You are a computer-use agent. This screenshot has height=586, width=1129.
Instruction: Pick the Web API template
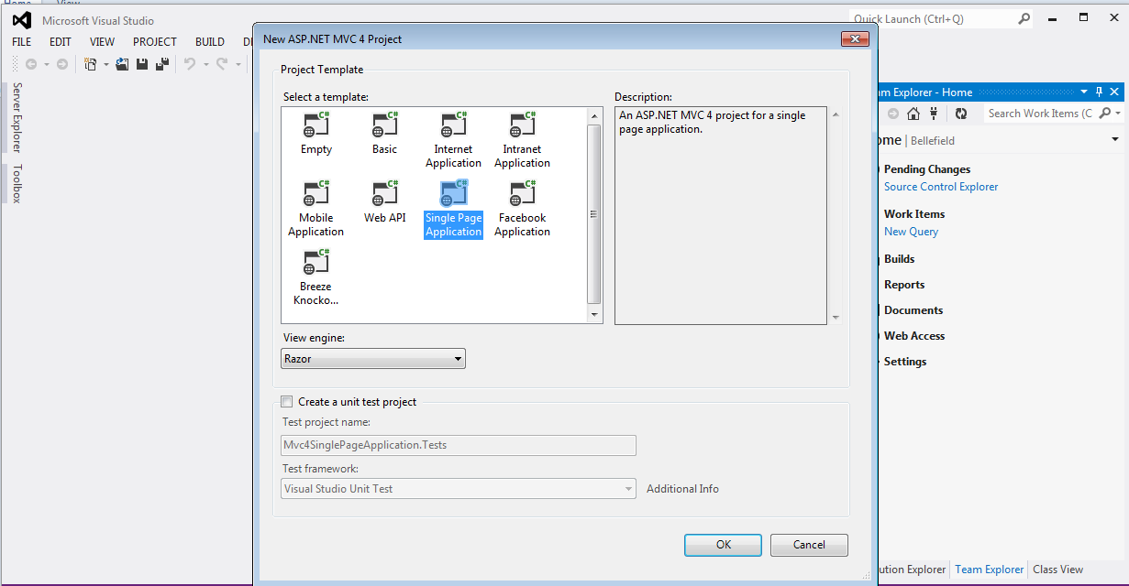click(x=385, y=202)
